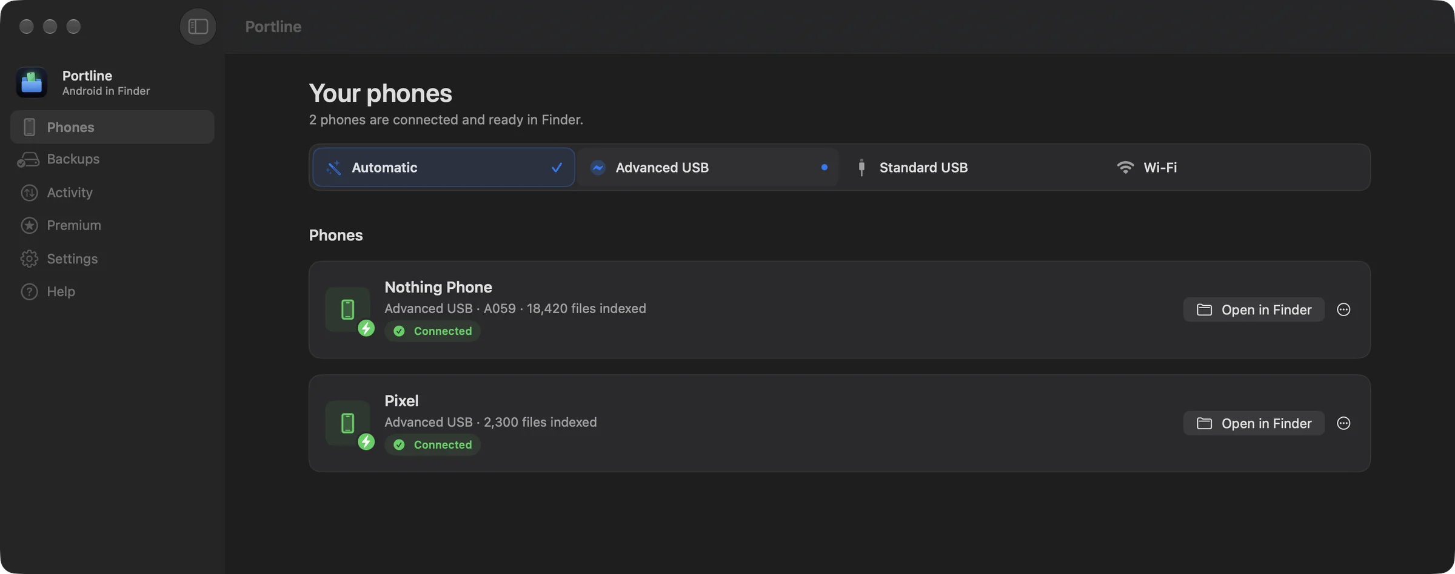
Task: Click Connected status badge on Pixel
Action: pyautogui.click(x=432, y=445)
